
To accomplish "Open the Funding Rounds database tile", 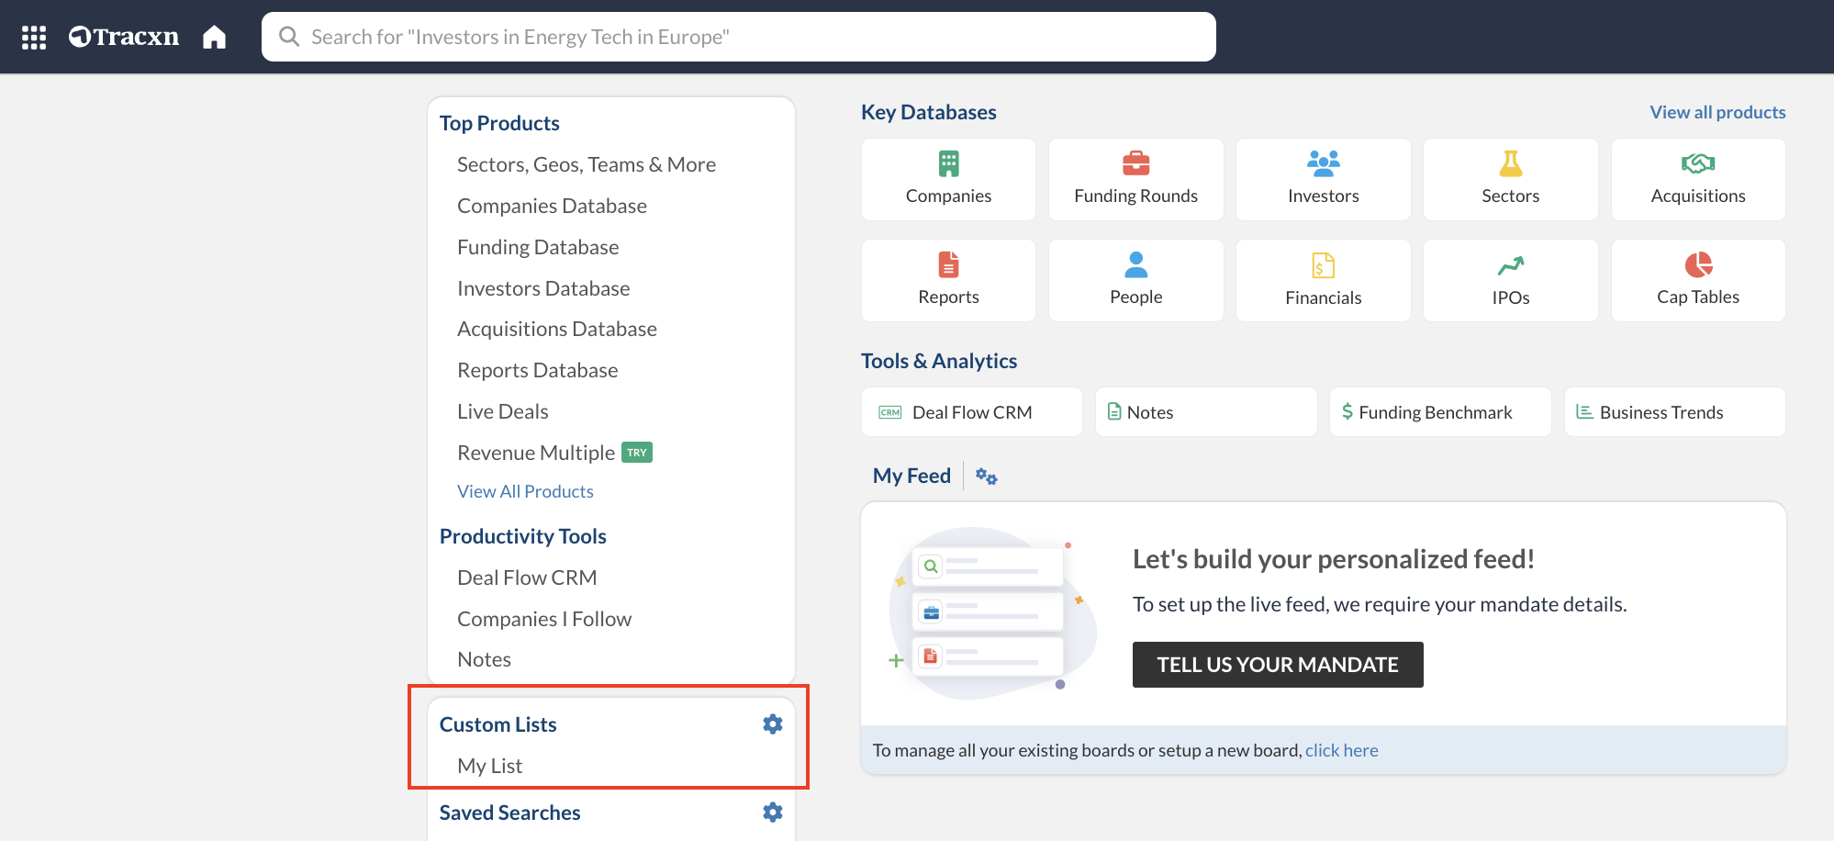I will click(x=1135, y=180).
